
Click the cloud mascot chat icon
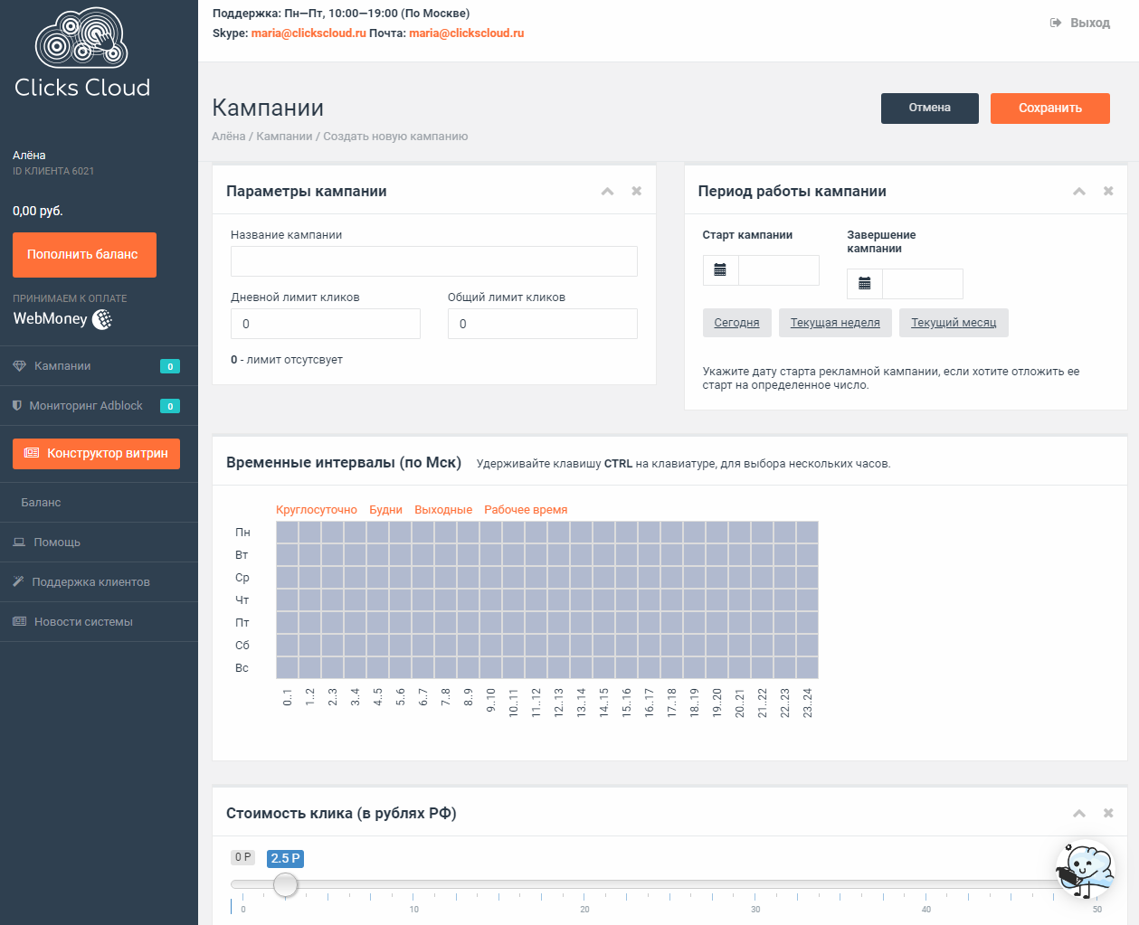pyautogui.click(x=1084, y=871)
